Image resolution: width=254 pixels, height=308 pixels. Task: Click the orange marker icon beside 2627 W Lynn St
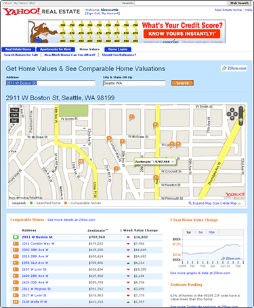16,295
